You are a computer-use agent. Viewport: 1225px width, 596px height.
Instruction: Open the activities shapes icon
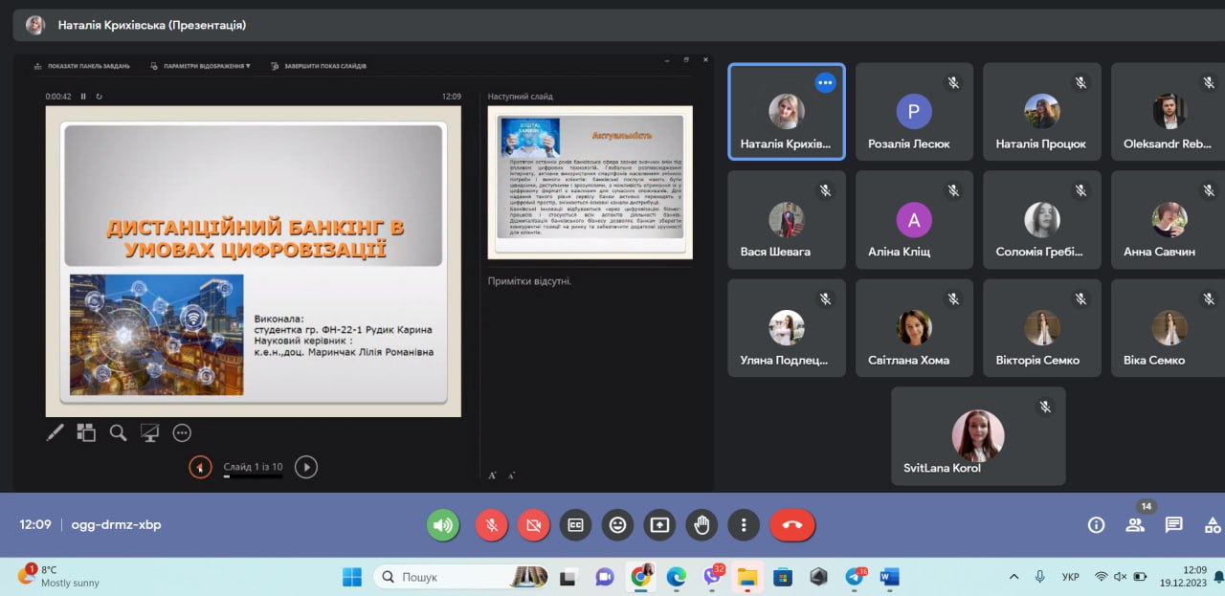pos(1213,525)
